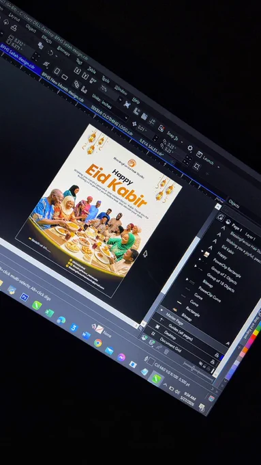This screenshot has height=465, width=261.
Task: Open the Effects menu
Action: (x=47, y=39)
